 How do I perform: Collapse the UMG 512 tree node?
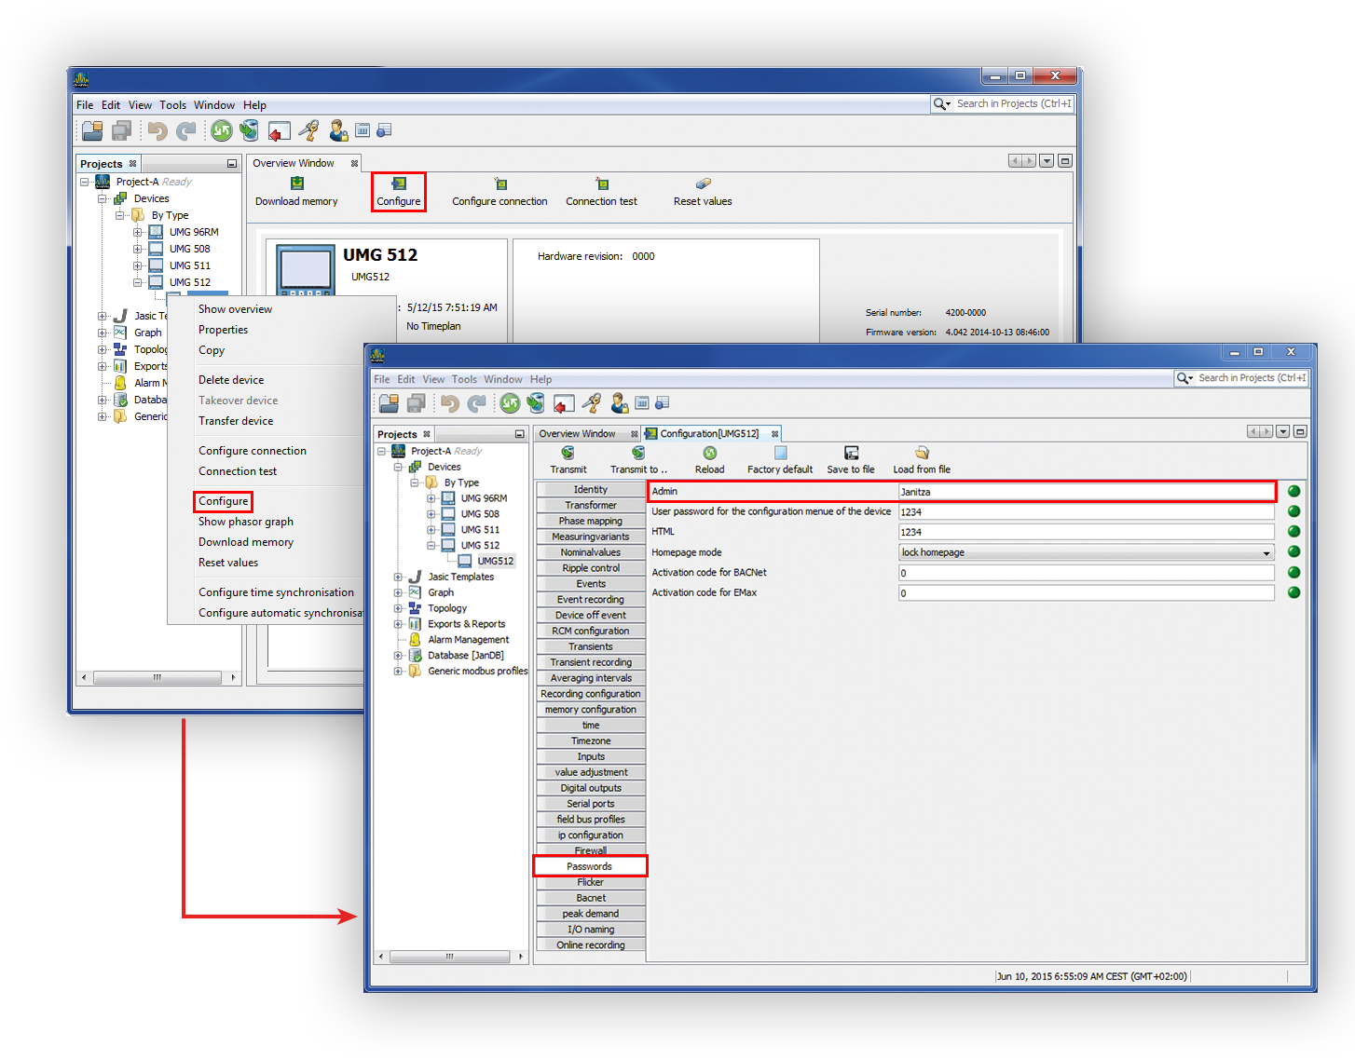click(431, 546)
